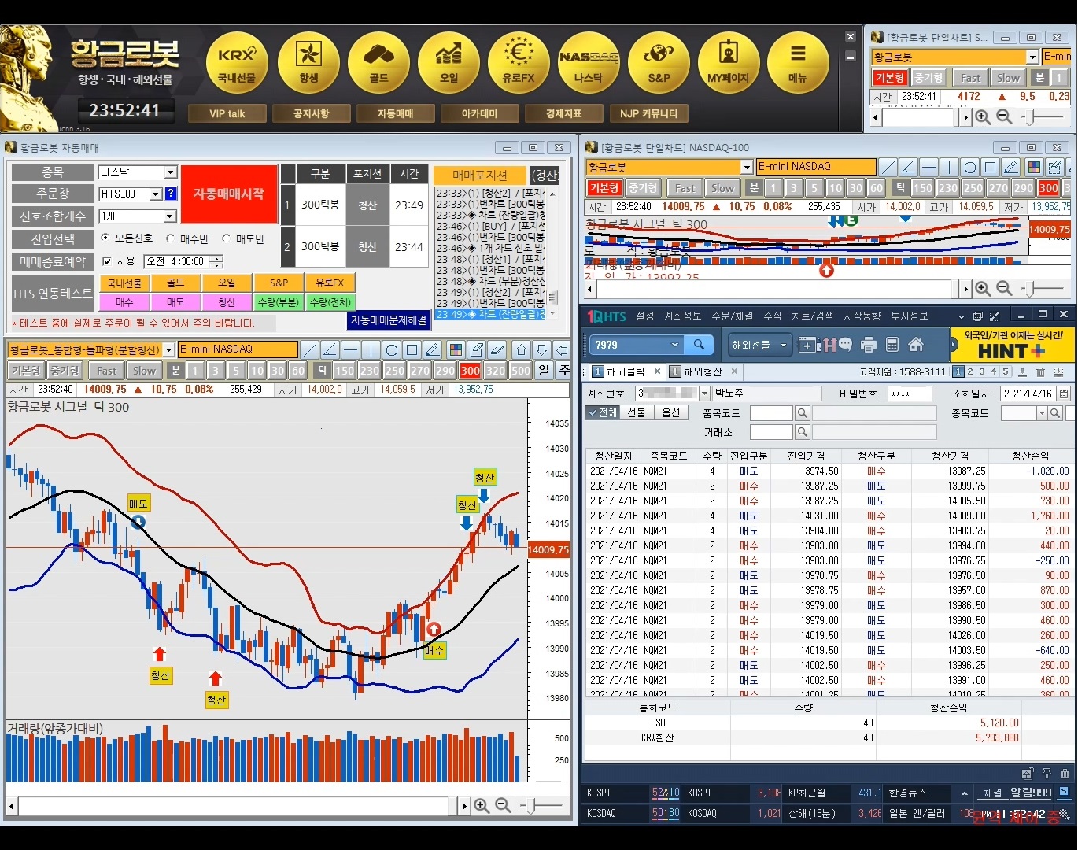This screenshot has height=850, width=1078.
Task: Select the 매도만 radio button
Action: point(227,238)
